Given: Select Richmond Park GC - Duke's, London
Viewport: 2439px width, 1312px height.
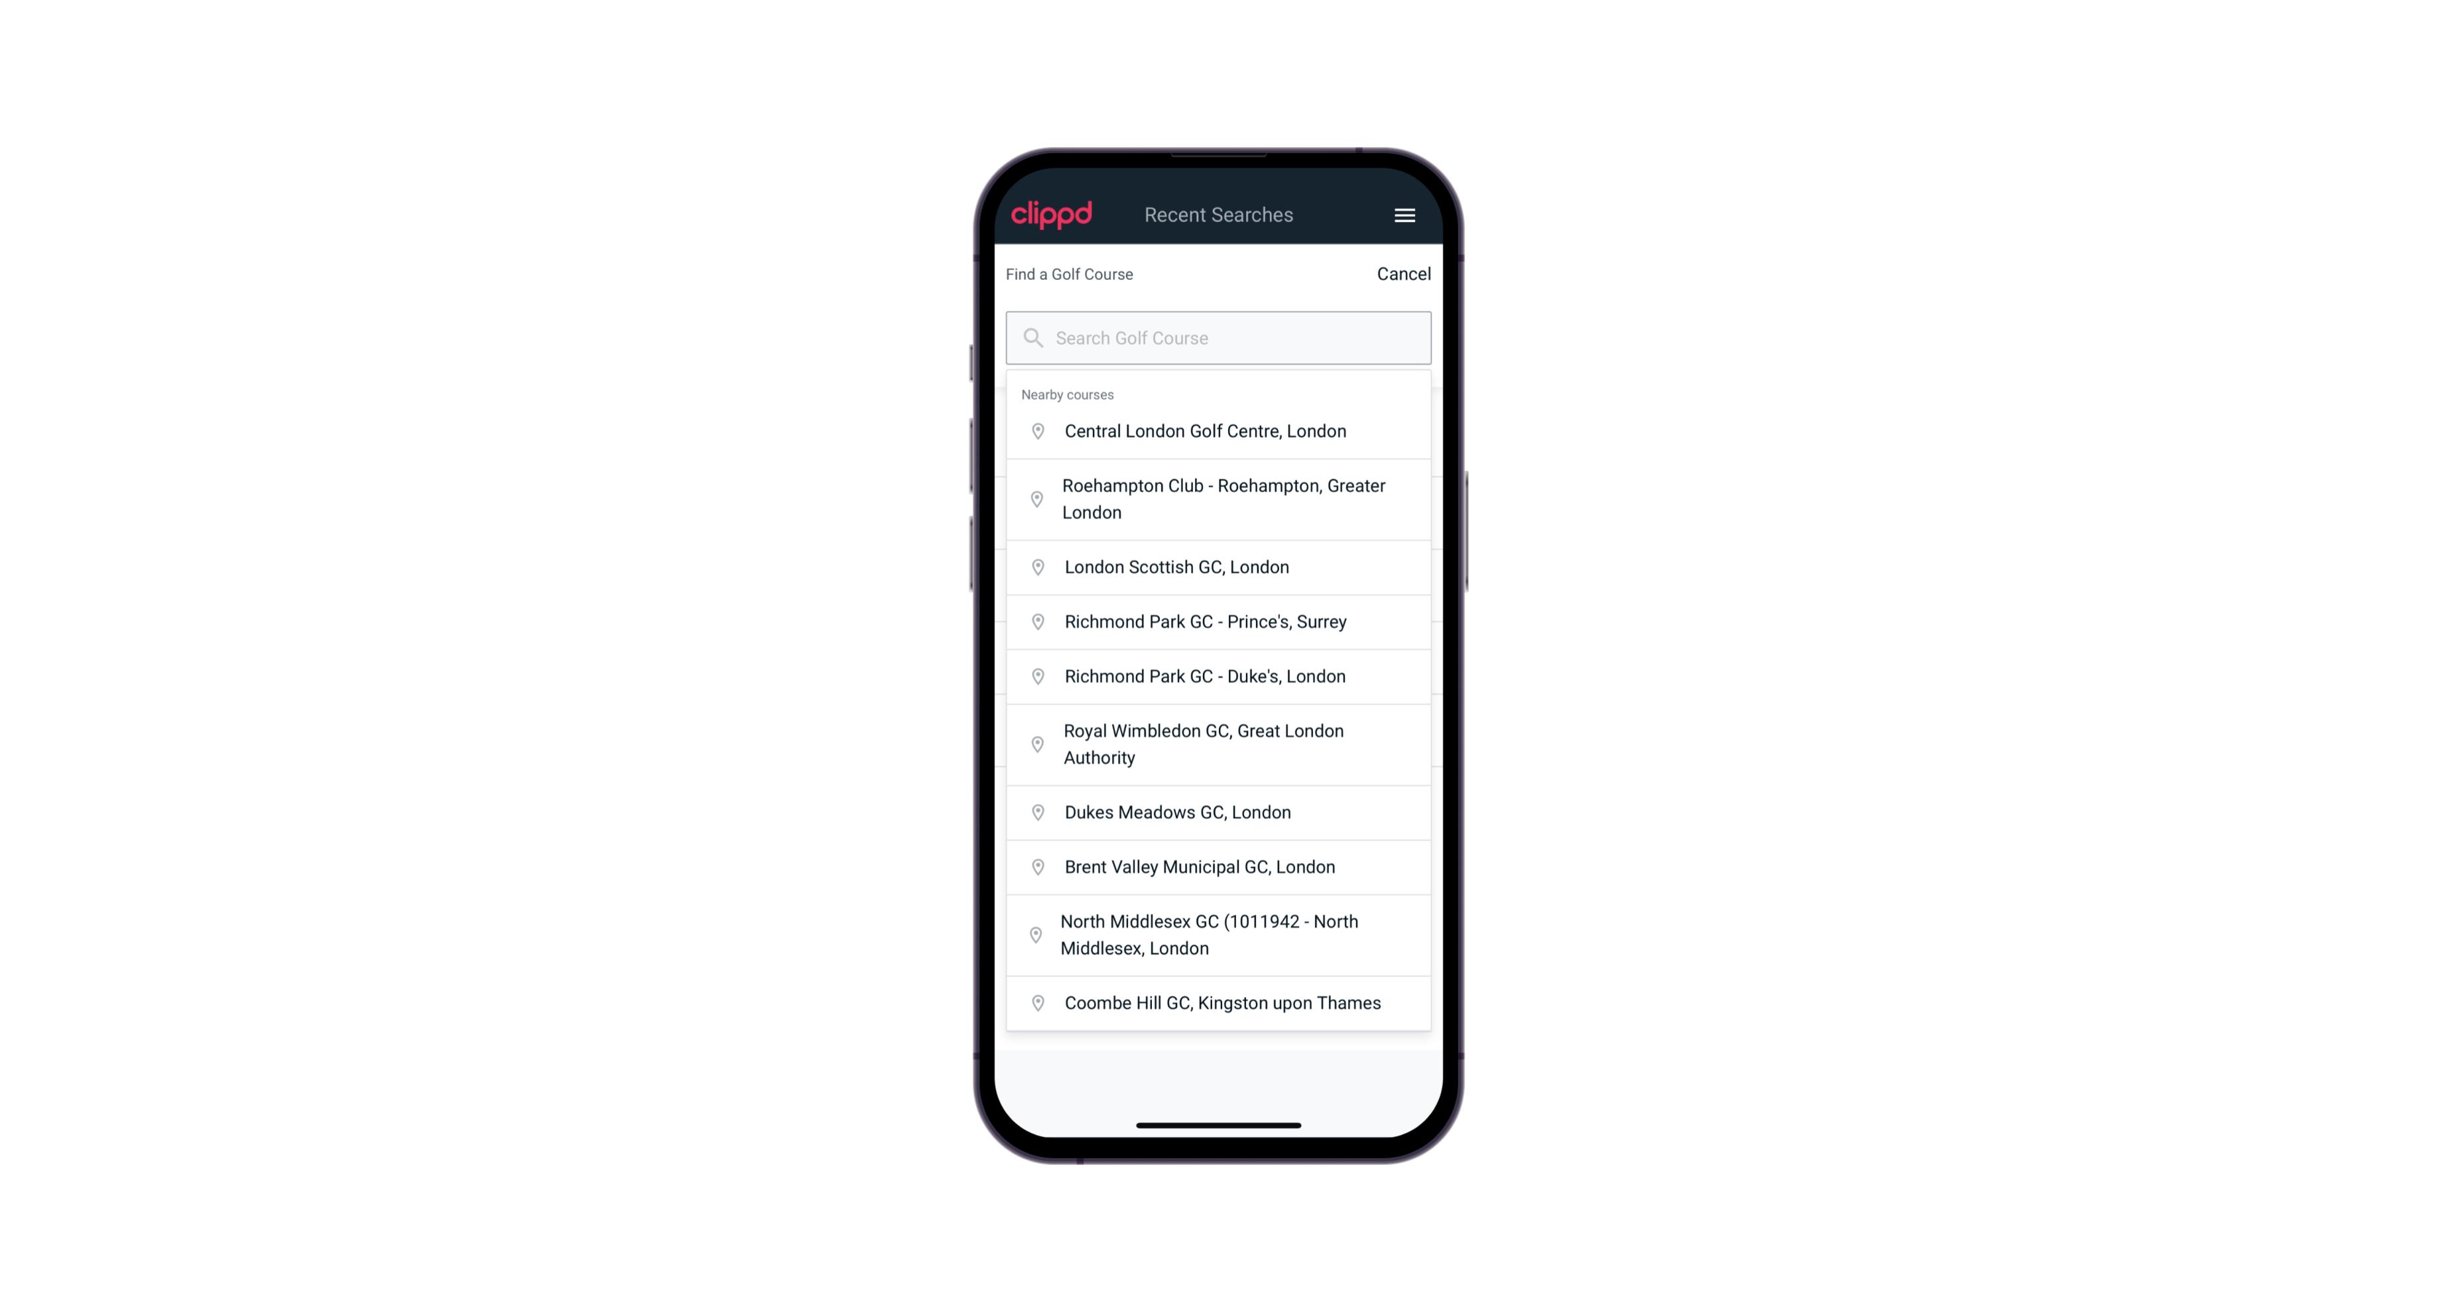Looking at the screenshot, I should tap(1218, 676).
